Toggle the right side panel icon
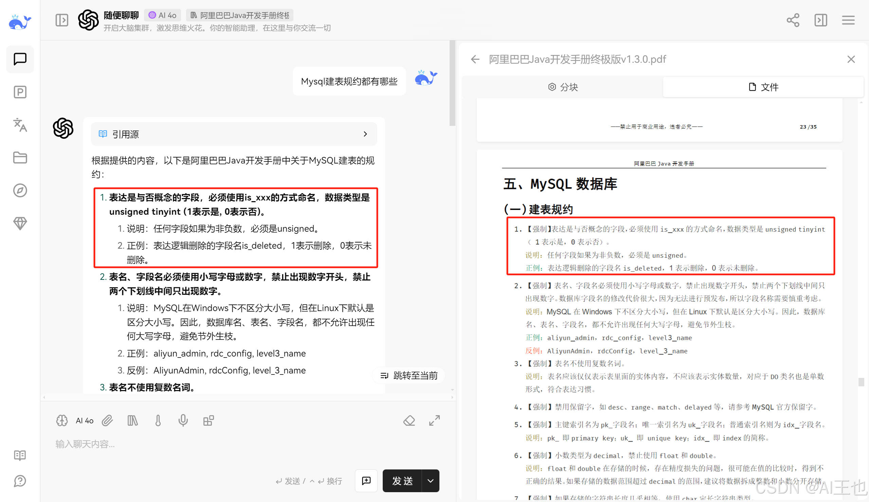This screenshot has height=502, width=869. pos(821,20)
